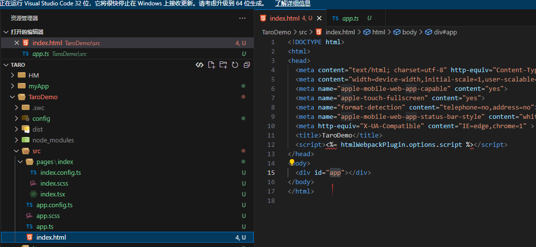
Task: Open index.tsx in file tree
Action: click(x=127, y=194)
